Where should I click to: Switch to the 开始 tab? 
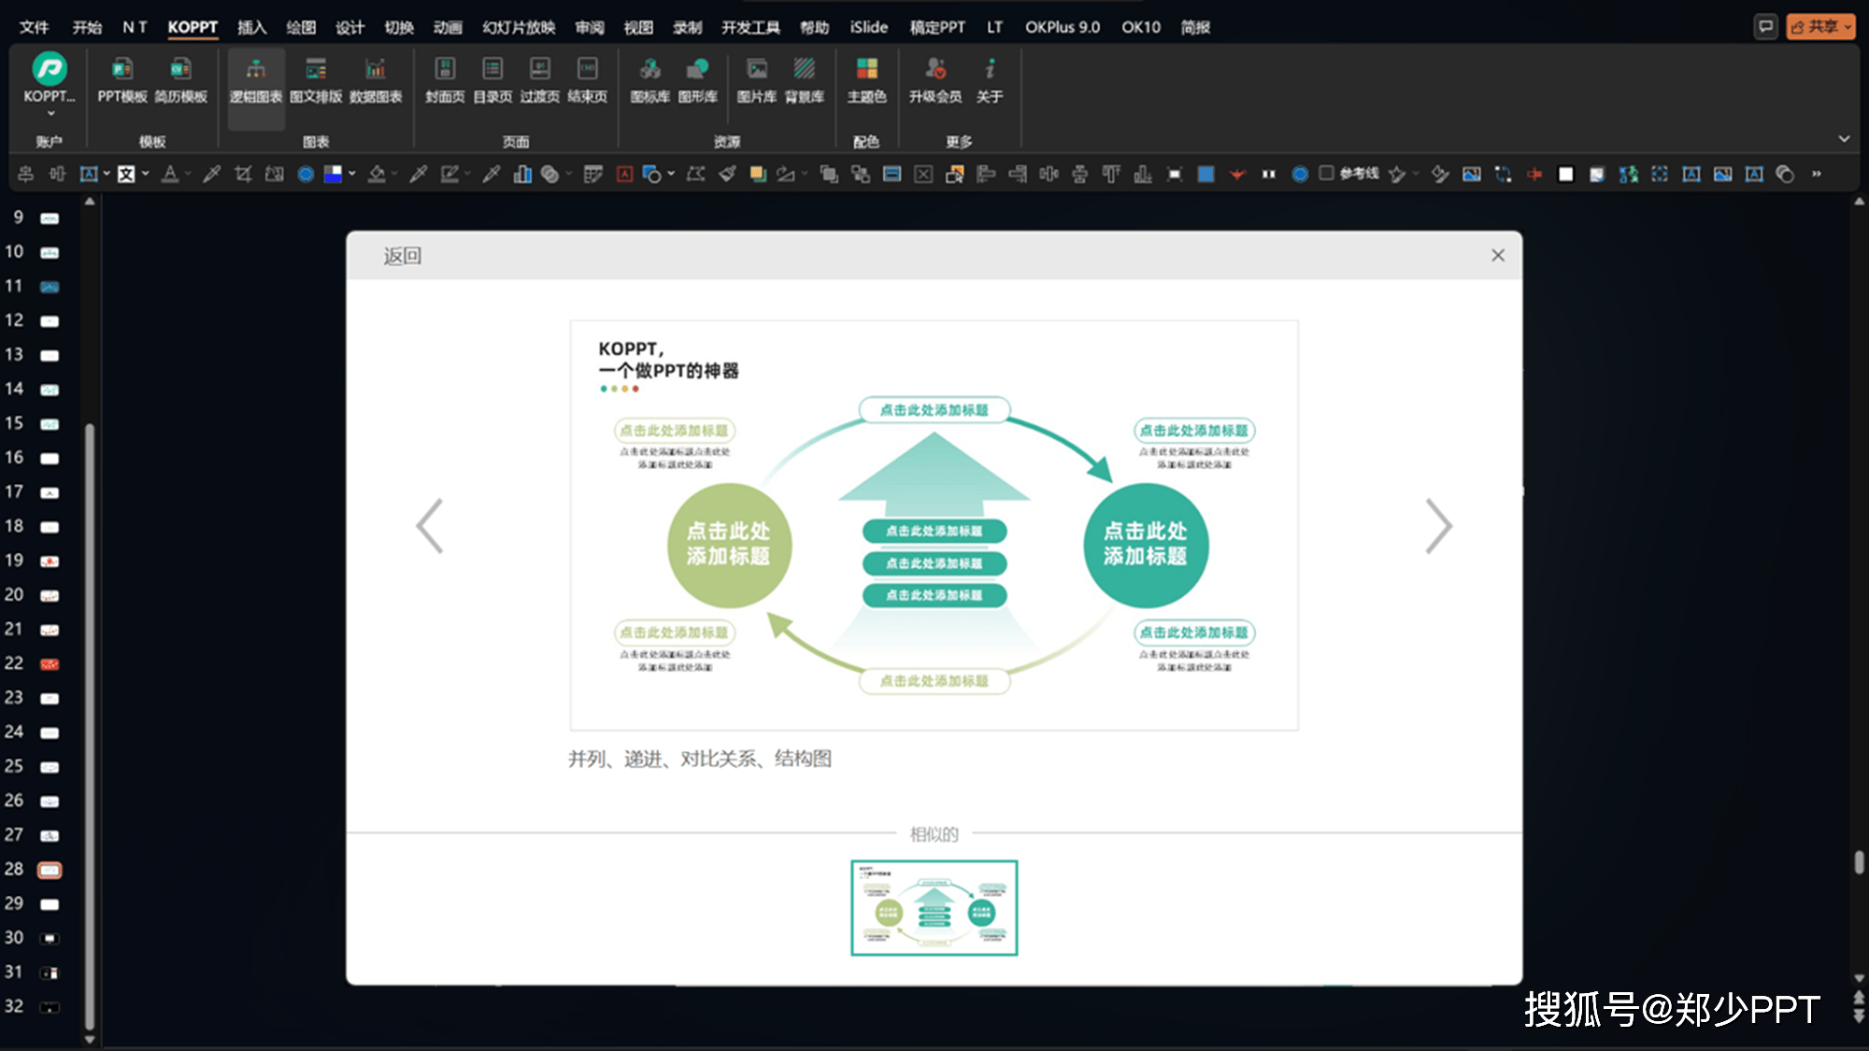[87, 27]
